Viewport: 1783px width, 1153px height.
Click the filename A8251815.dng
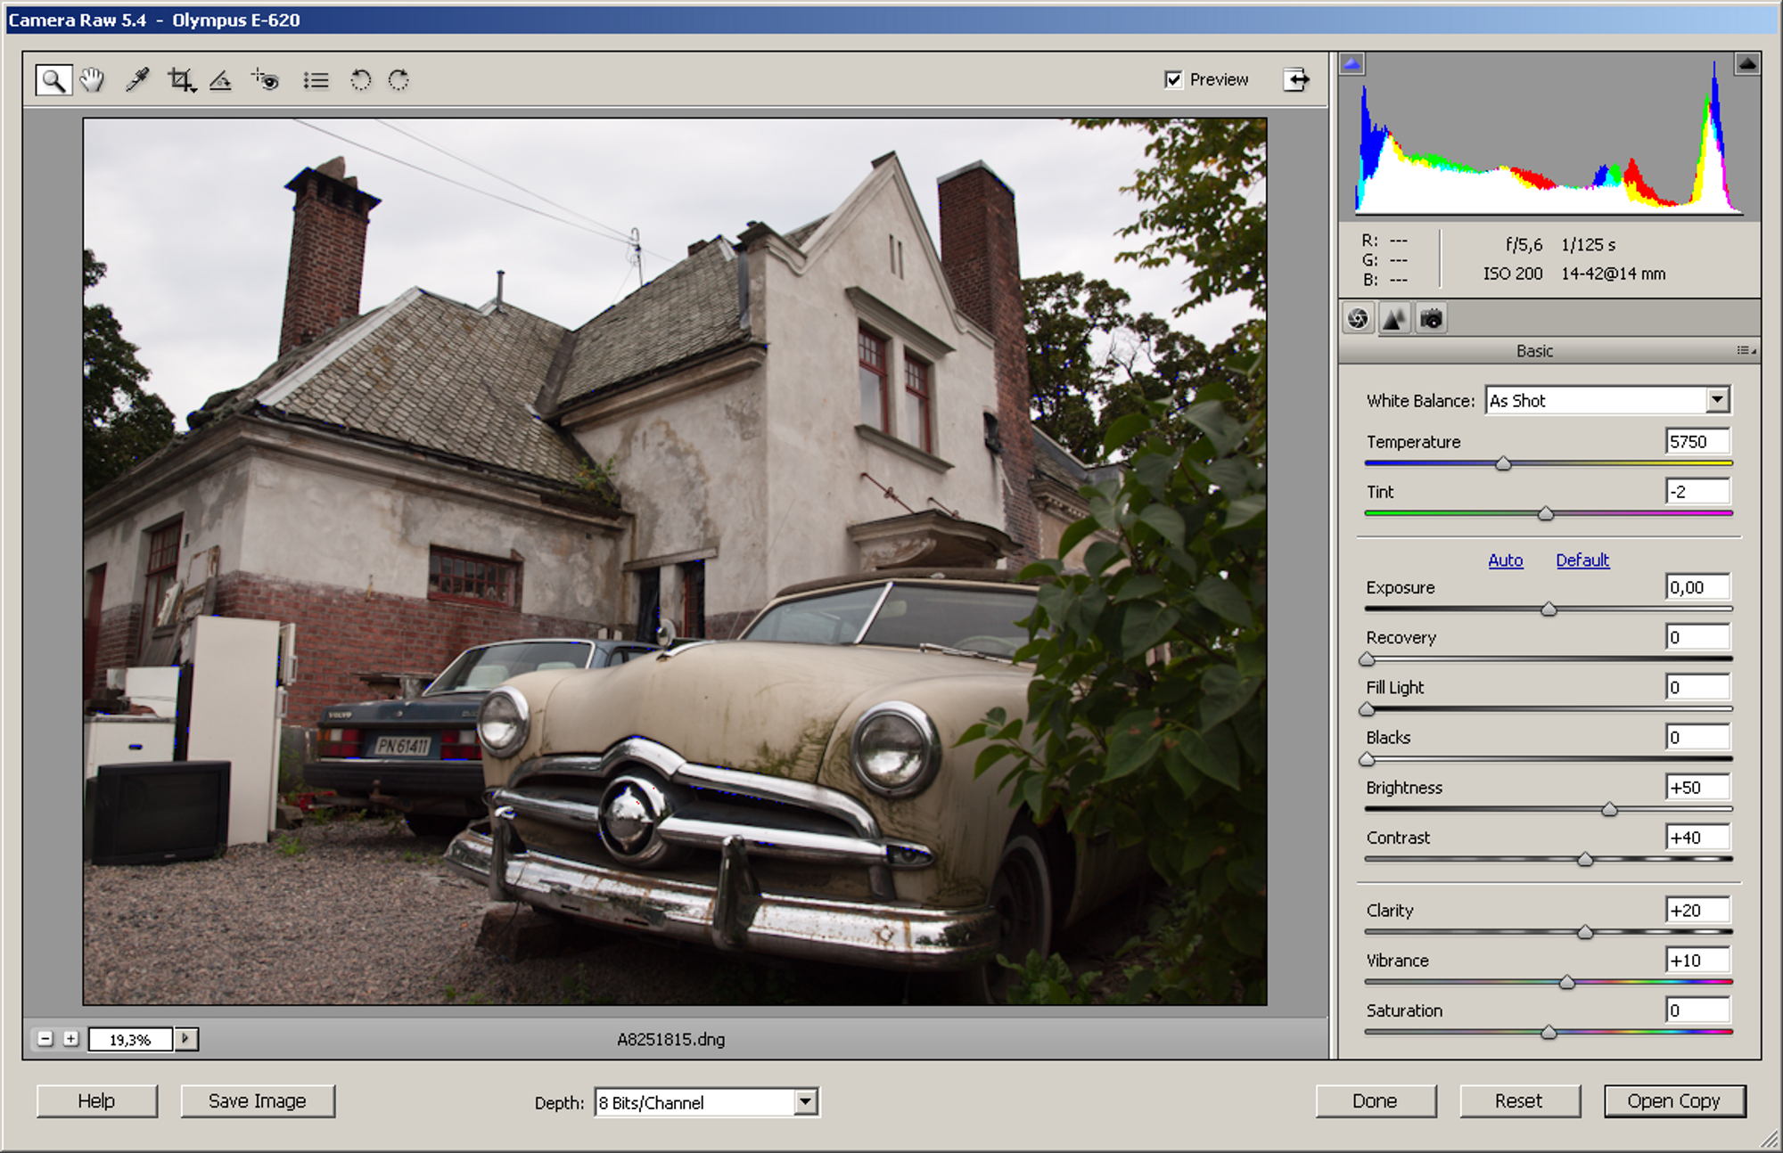(671, 1039)
